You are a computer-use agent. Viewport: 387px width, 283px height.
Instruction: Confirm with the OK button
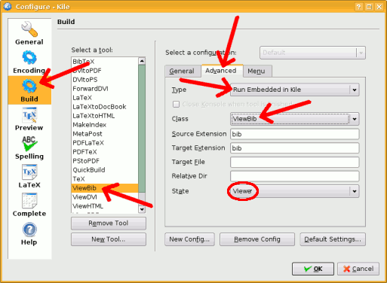(313, 269)
